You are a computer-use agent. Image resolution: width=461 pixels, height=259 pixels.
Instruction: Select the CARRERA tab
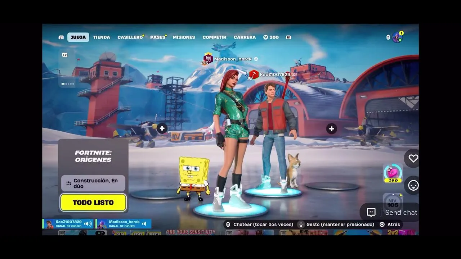(x=245, y=37)
